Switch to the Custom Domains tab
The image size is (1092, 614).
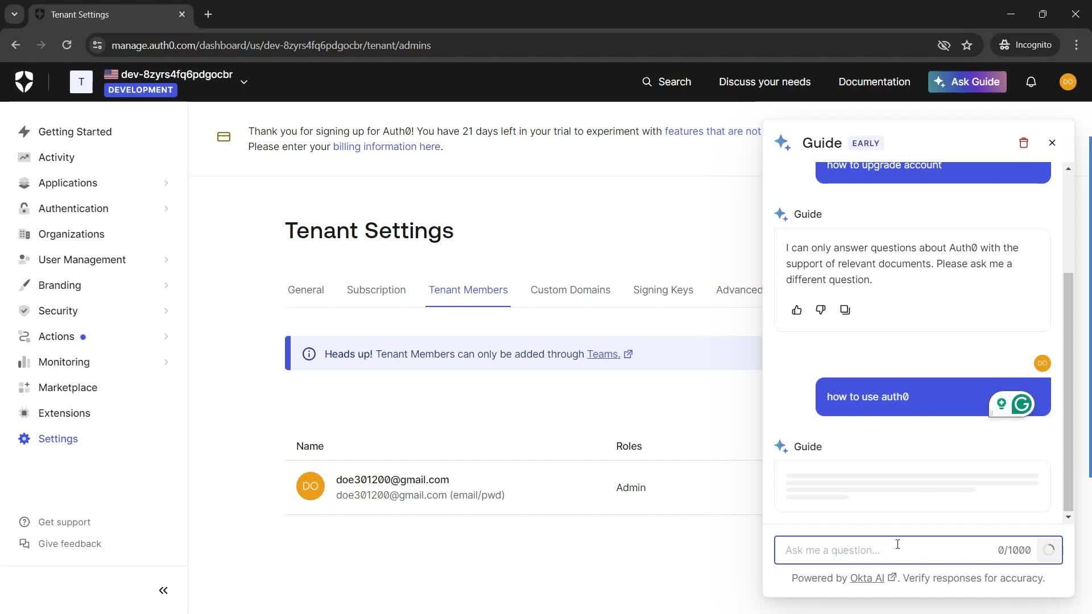click(570, 290)
